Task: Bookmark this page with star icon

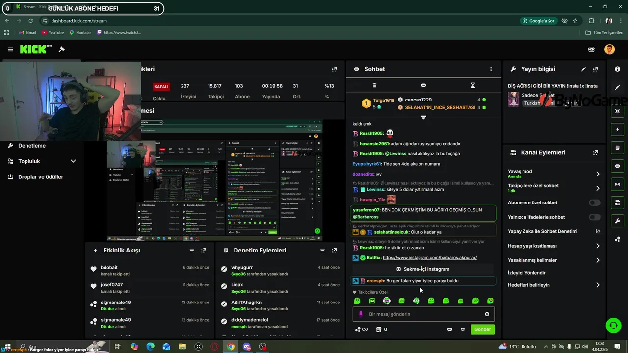Action: point(575,21)
